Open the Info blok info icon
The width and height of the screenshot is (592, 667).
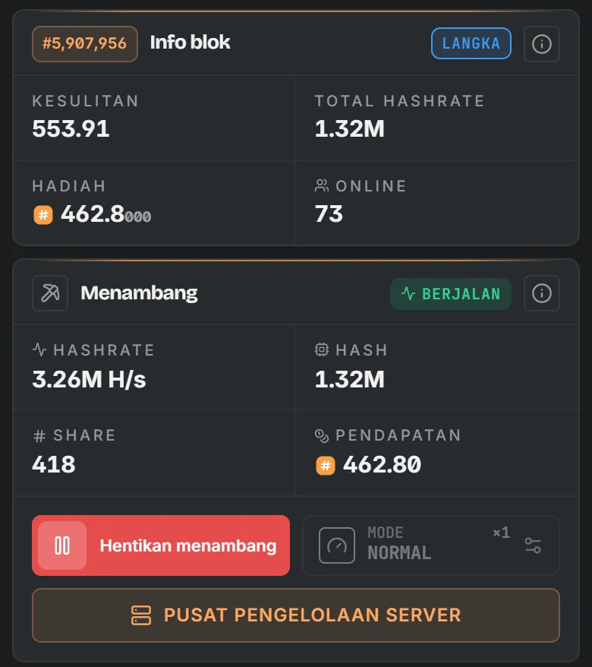tap(541, 44)
